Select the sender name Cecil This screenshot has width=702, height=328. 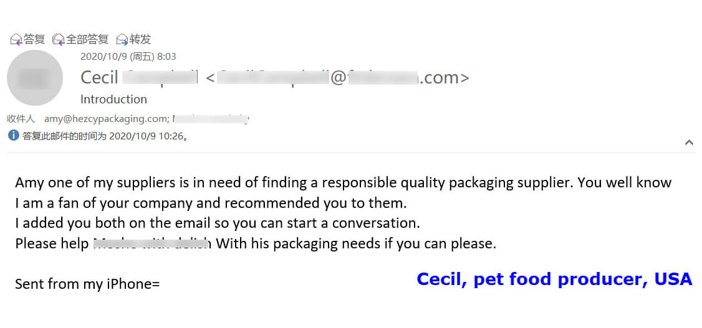point(100,78)
